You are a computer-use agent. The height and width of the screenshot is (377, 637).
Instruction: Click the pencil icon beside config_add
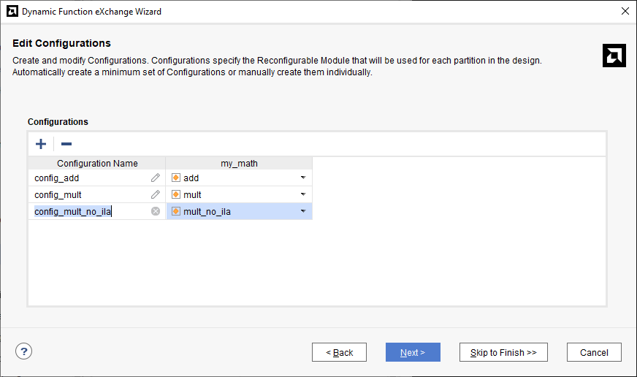tap(156, 178)
